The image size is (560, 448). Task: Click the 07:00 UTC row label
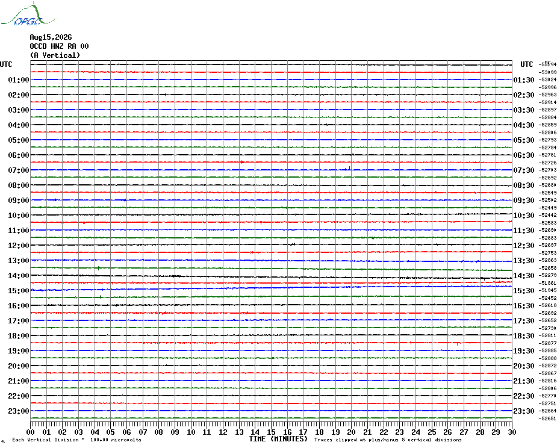19,170
